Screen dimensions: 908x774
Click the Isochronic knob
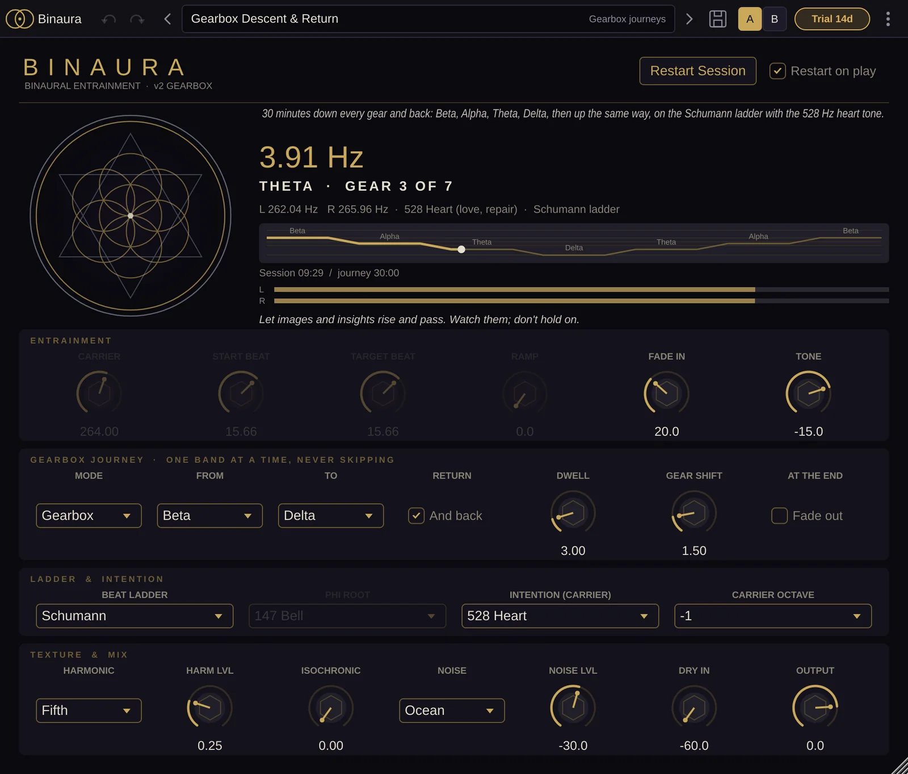pos(331,708)
